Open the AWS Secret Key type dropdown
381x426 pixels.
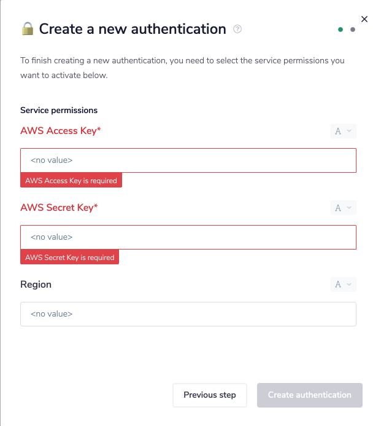coord(343,208)
